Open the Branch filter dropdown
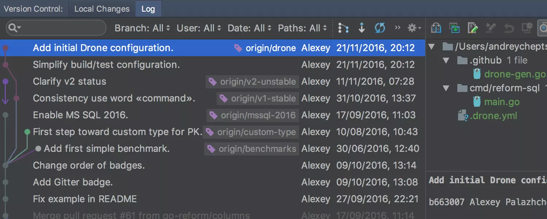Screen dimensions: 547x219 (142, 28)
